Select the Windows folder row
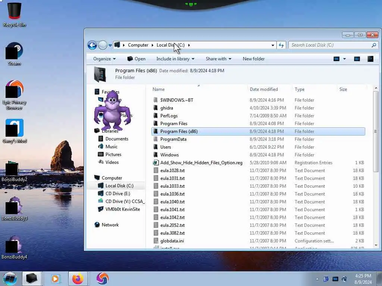This screenshot has width=382, height=286. point(258,155)
